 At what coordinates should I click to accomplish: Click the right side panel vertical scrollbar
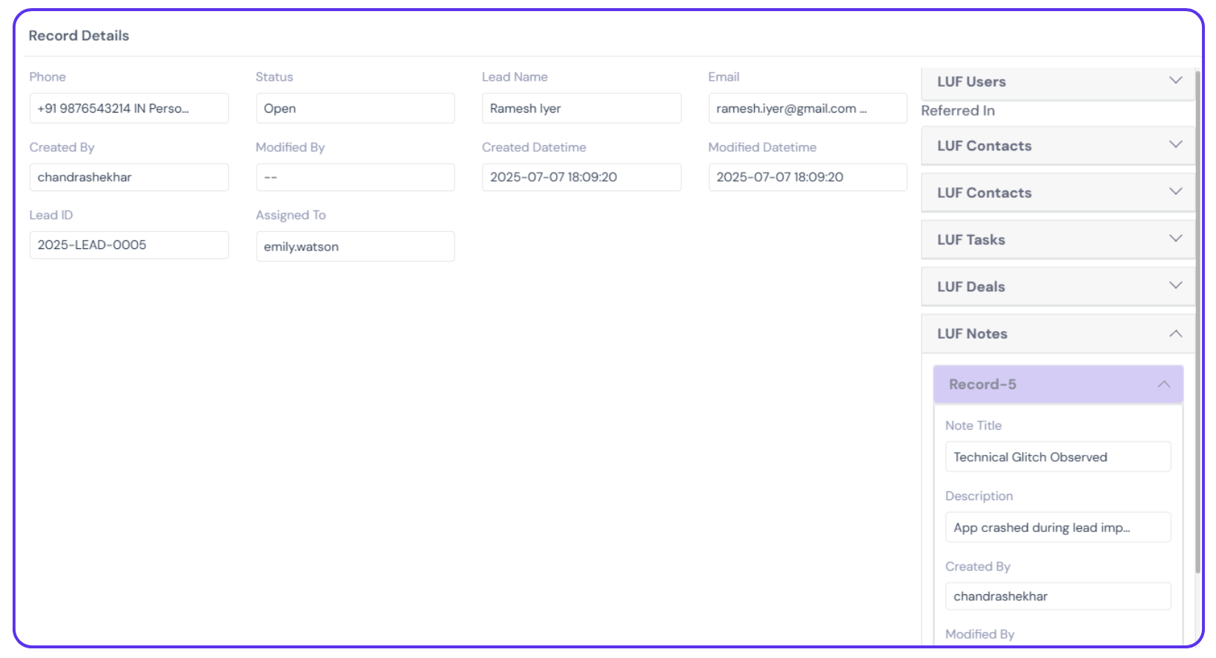tap(1197, 319)
